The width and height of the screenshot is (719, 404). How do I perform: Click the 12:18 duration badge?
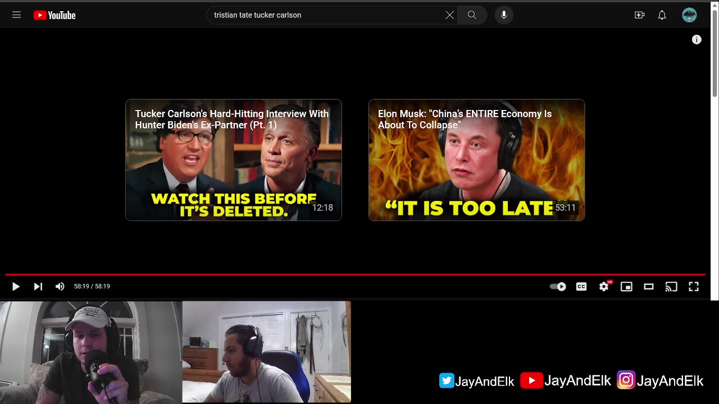(322, 208)
